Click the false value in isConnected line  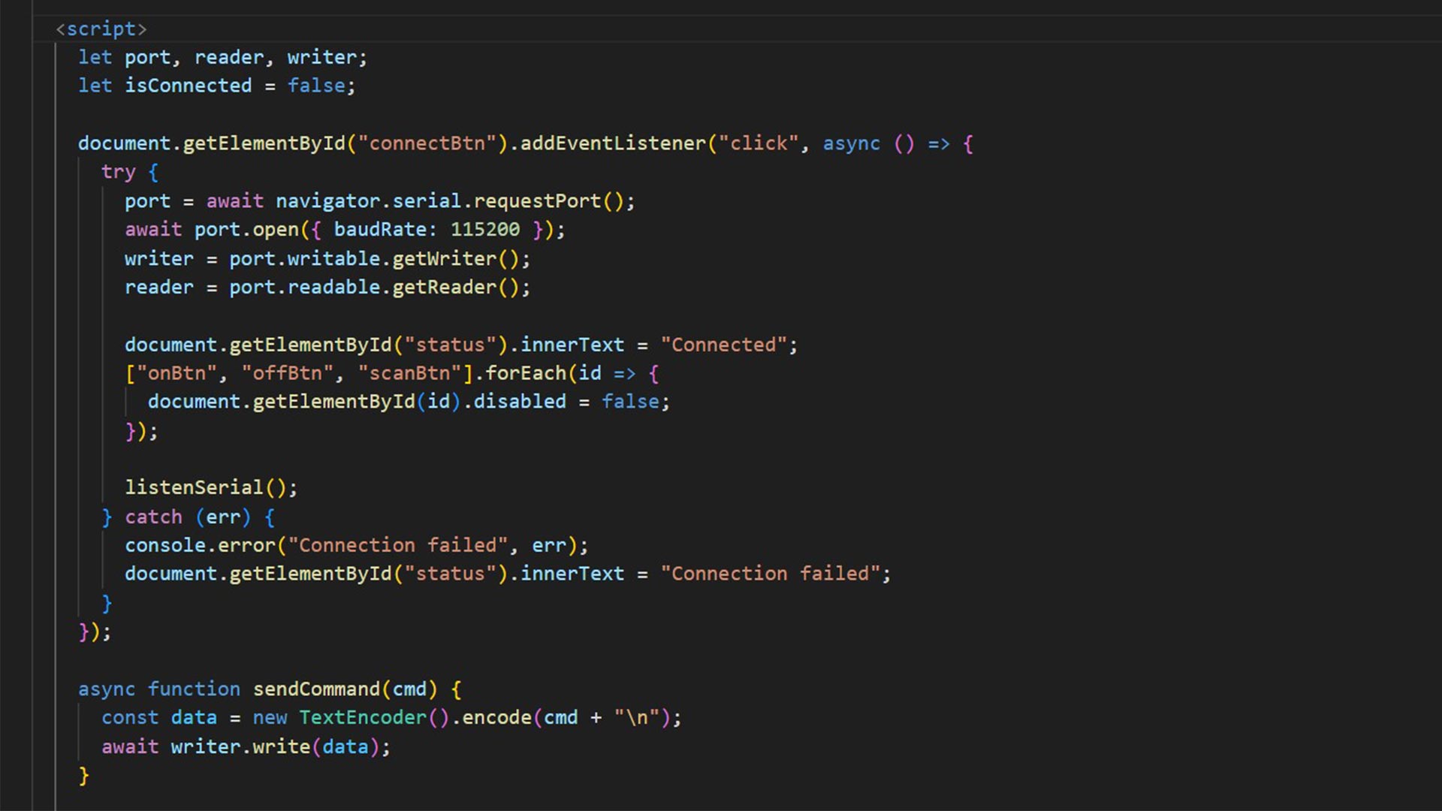(316, 86)
